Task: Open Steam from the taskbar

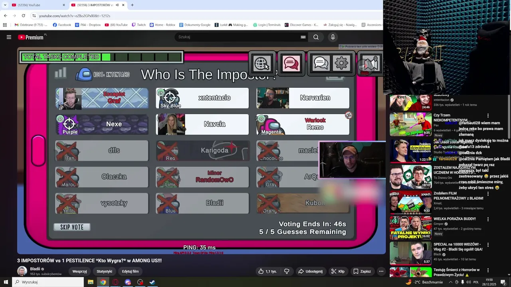Action: pos(152,282)
